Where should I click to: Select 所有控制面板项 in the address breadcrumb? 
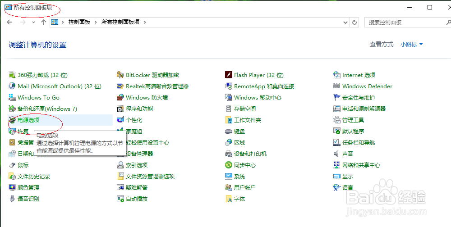coord(120,22)
